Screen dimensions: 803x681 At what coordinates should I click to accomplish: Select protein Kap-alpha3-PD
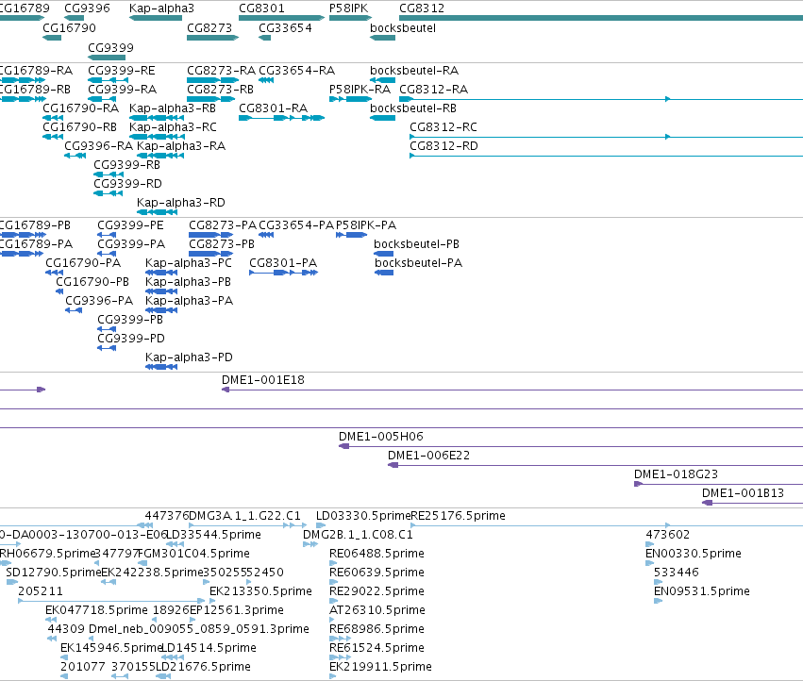point(189,357)
